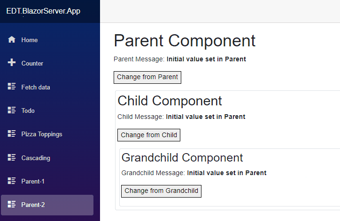The image size is (340, 221).
Task: Select the Pizza Toppings nav item
Action: pyautogui.click(x=47, y=134)
